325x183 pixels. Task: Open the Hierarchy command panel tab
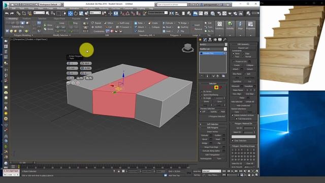[x=210, y=40]
